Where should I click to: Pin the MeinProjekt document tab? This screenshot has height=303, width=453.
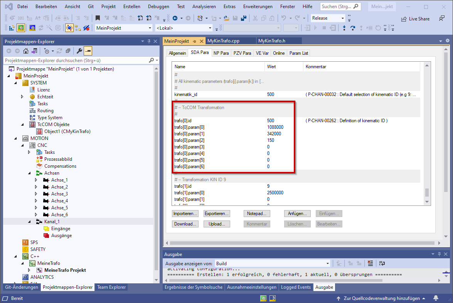click(x=194, y=41)
